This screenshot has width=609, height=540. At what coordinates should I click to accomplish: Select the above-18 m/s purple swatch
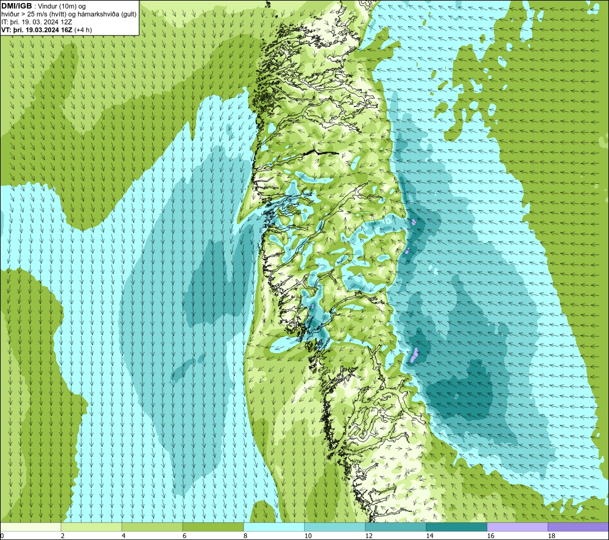tap(579, 527)
